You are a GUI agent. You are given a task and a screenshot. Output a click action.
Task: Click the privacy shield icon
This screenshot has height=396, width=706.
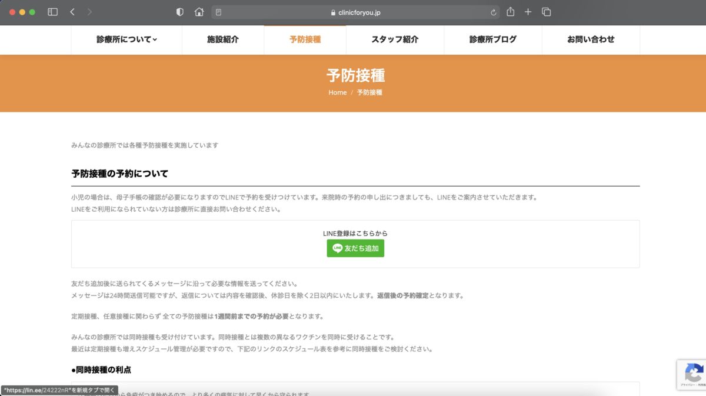tap(180, 12)
